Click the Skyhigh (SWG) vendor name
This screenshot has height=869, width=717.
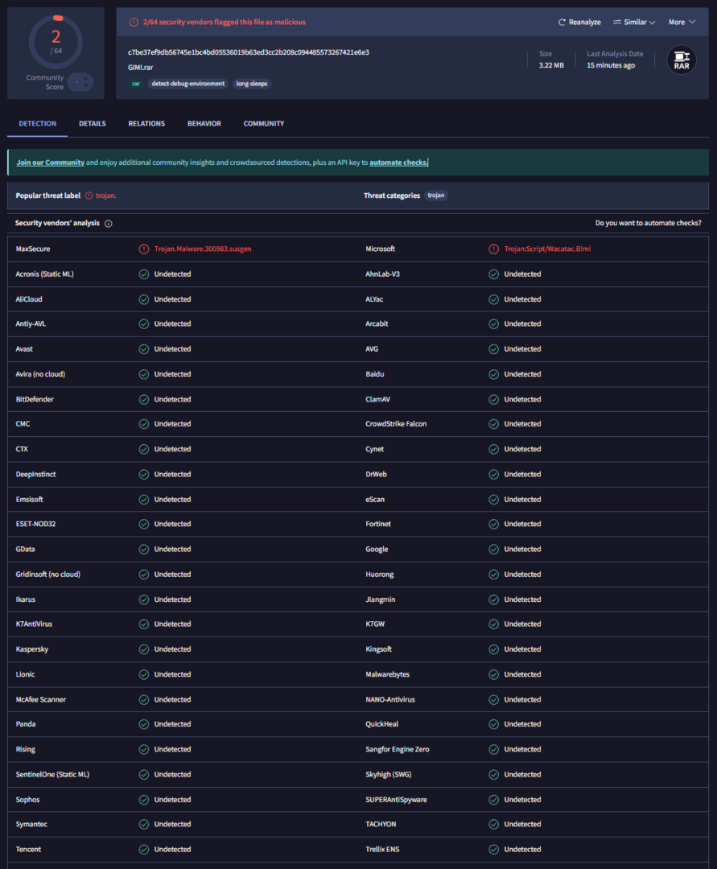389,774
